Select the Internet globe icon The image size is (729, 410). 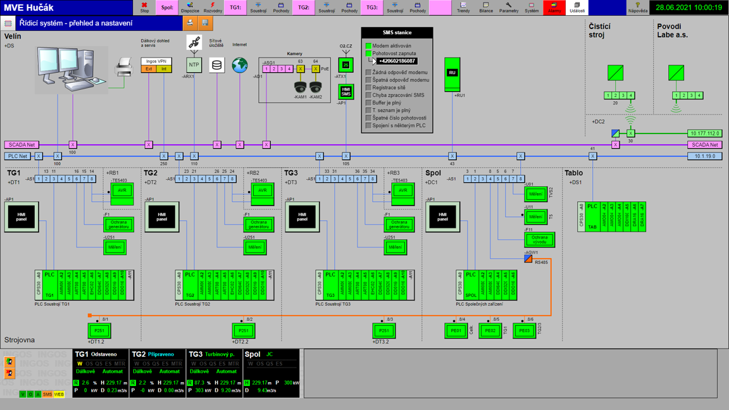pos(239,65)
